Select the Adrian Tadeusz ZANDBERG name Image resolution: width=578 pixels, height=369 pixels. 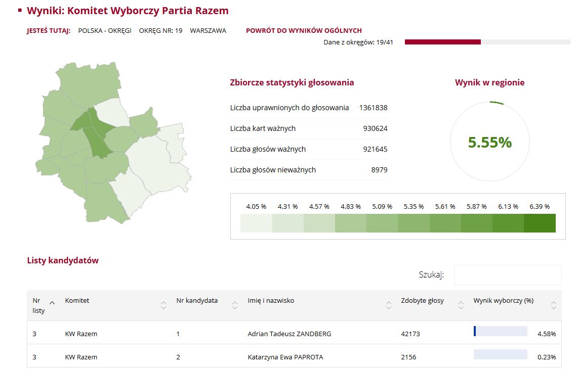pyautogui.click(x=290, y=334)
